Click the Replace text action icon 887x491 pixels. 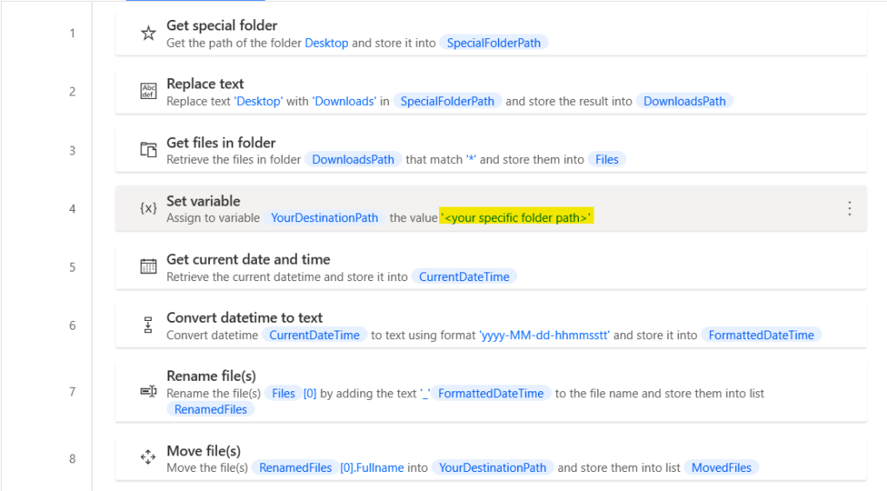click(148, 92)
